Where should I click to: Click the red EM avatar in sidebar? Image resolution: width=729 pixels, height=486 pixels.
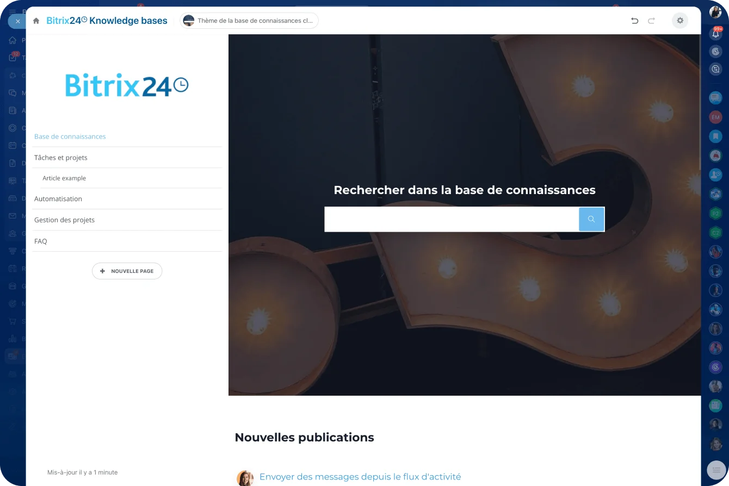(715, 117)
